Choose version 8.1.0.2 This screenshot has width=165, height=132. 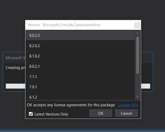(x=80, y=56)
